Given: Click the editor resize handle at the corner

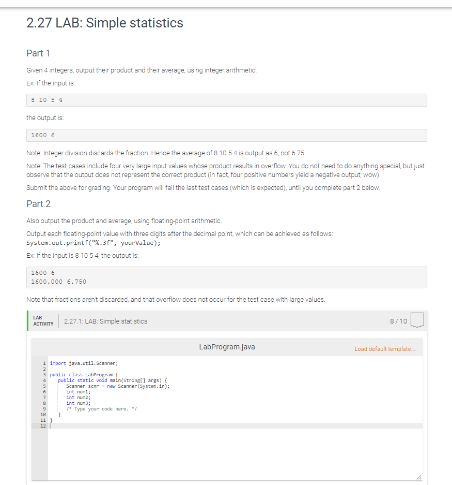Looking at the screenshot, I should (x=418, y=477).
